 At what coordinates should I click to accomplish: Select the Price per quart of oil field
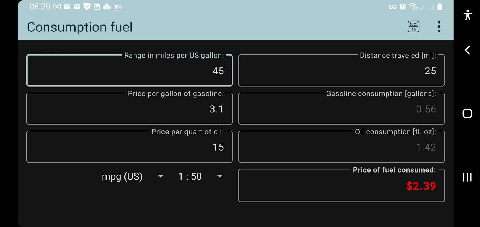click(x=130, y=147)
